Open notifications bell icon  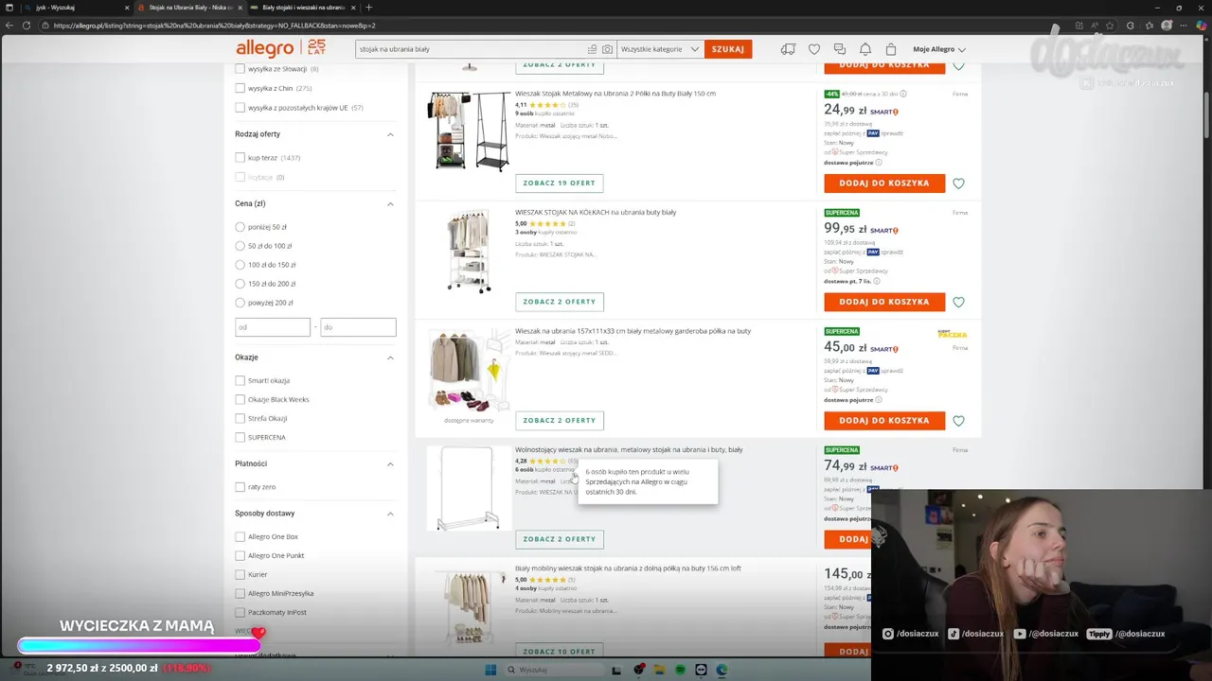[x=865, y=49]
